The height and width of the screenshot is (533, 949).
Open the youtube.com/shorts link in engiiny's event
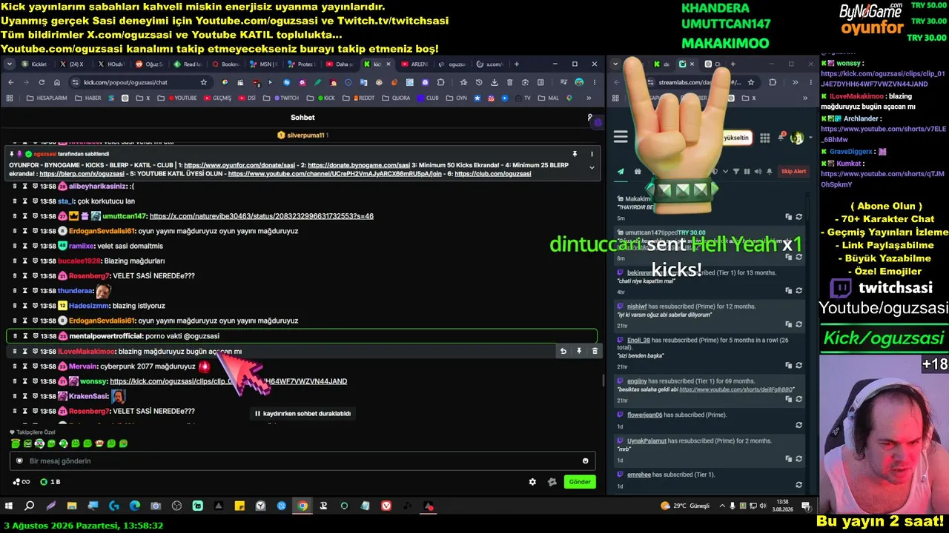[x=737, y=389]
